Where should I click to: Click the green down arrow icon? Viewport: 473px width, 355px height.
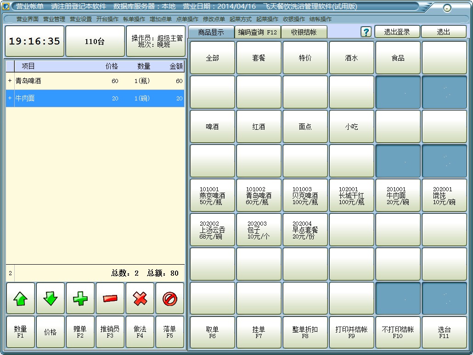(51, 299)
